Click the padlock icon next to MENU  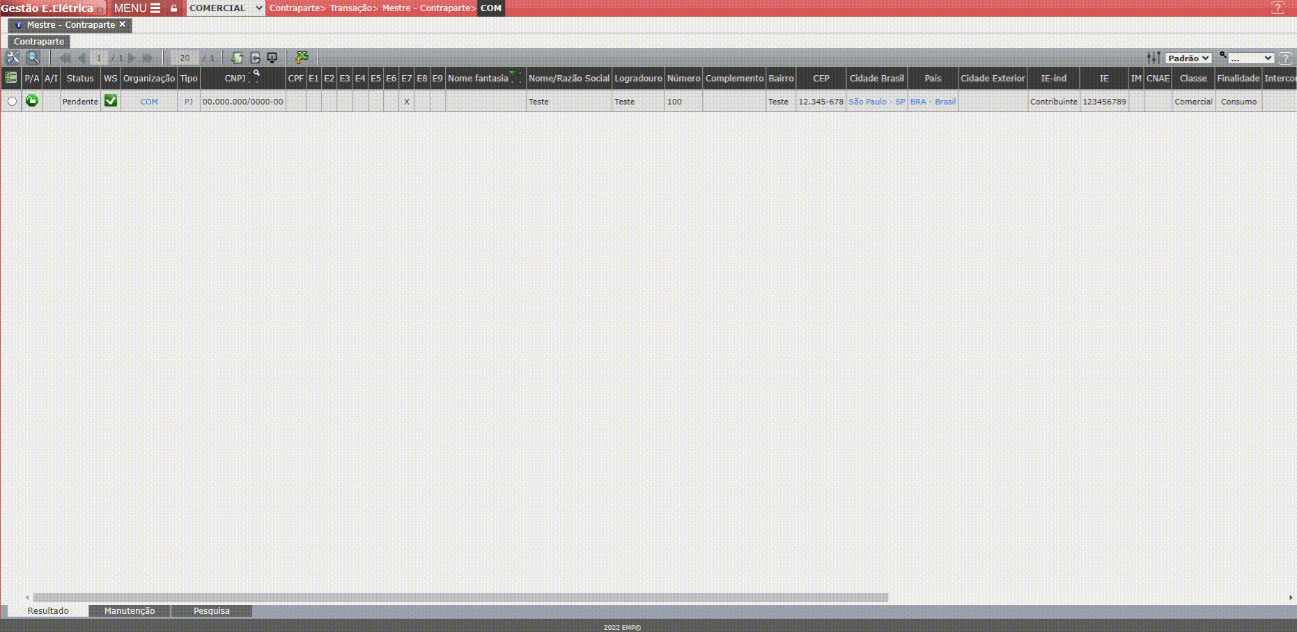tap(174, 8)
